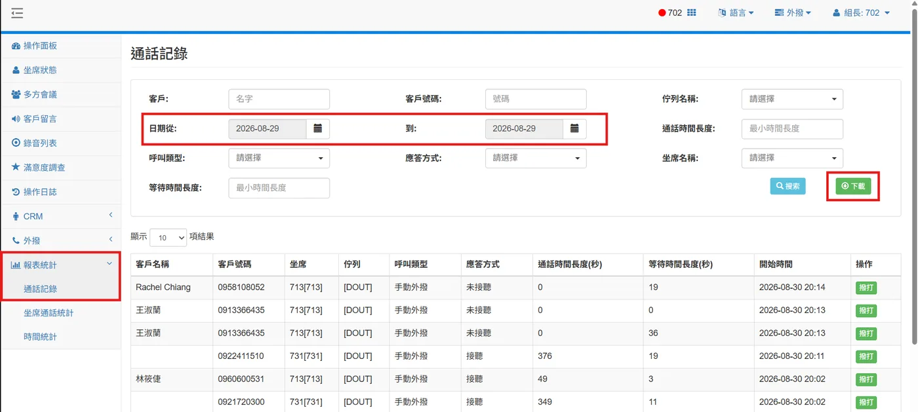
Task: Select 通話記錄 submenu item
Action: pyautogui.click(x=40, y=289)
